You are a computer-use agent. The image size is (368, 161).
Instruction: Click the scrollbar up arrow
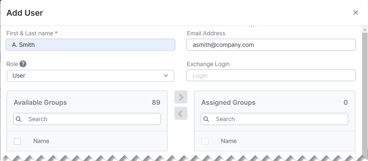[x=365, y=30]
